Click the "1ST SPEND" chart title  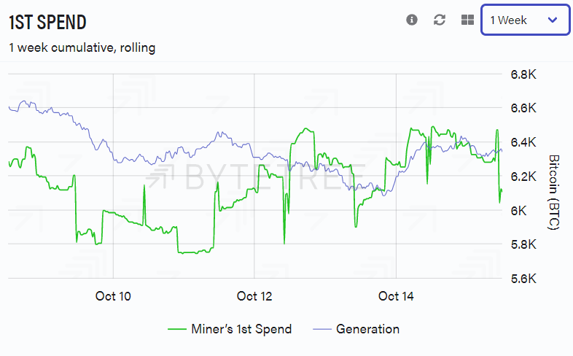pyautogui.click(x=47, y=22)
